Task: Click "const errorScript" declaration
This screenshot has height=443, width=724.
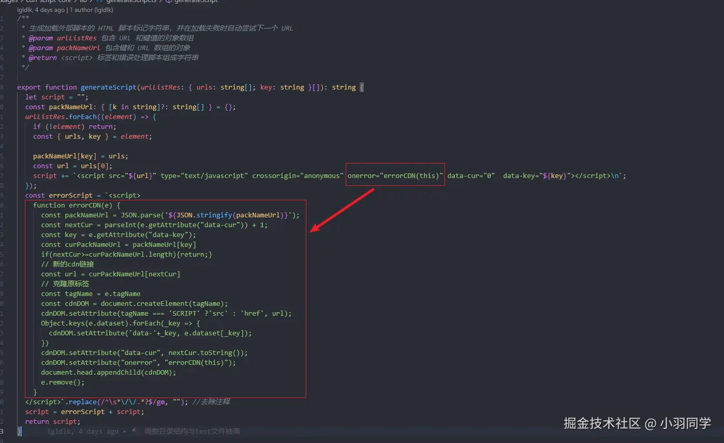Action: pyautogui.click(x=59, y=195)
